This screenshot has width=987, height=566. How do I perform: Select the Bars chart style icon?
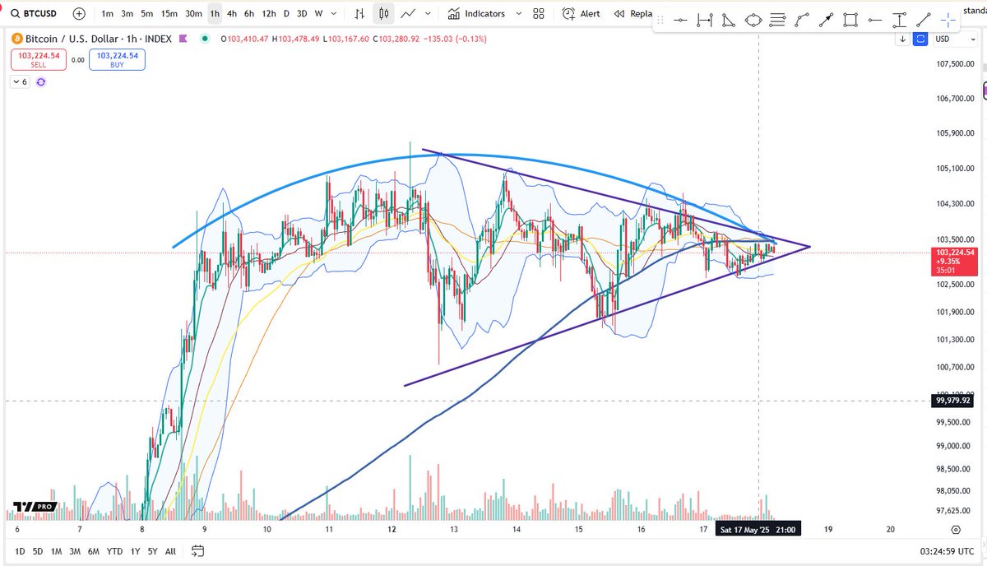(359, 14)
